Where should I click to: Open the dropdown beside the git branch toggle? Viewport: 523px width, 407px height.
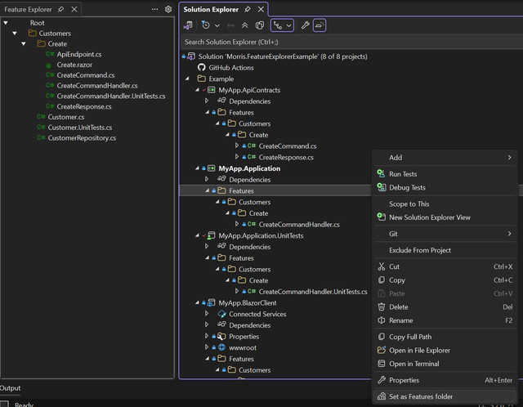[x=288, y=25]
